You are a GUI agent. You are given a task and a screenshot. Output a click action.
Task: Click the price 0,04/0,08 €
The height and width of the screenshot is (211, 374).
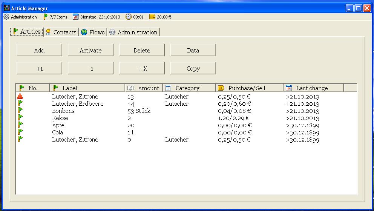[235, 111]
